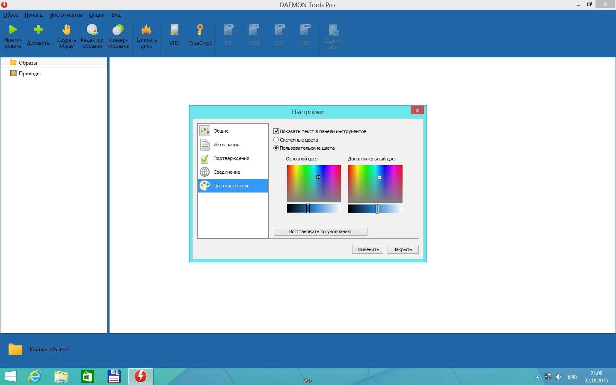616x385 pixels.
Task: Click the Применить button
Action: click(367, 249)
